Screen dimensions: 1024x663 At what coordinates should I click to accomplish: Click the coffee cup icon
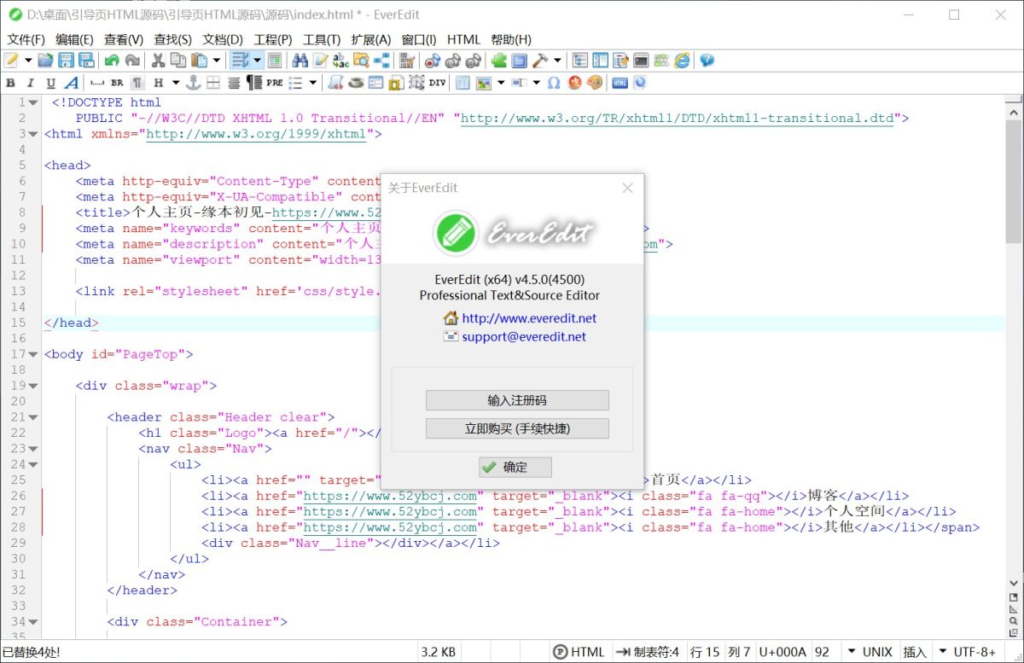pyautogui.click(x=356, y=83)
